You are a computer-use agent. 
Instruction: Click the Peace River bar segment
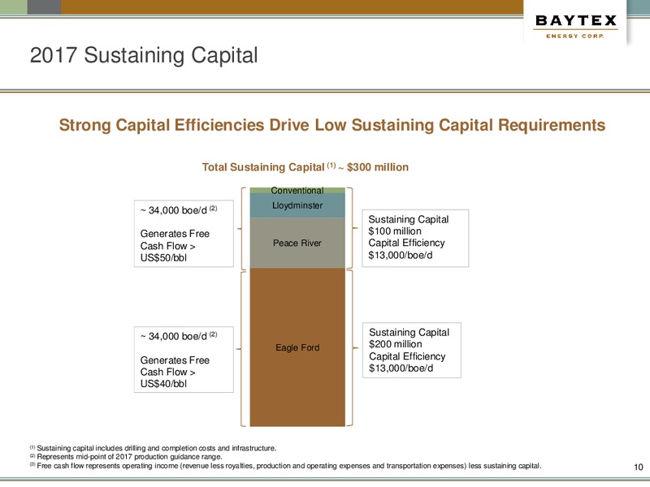pyautogui.click(x=297, y=243)
